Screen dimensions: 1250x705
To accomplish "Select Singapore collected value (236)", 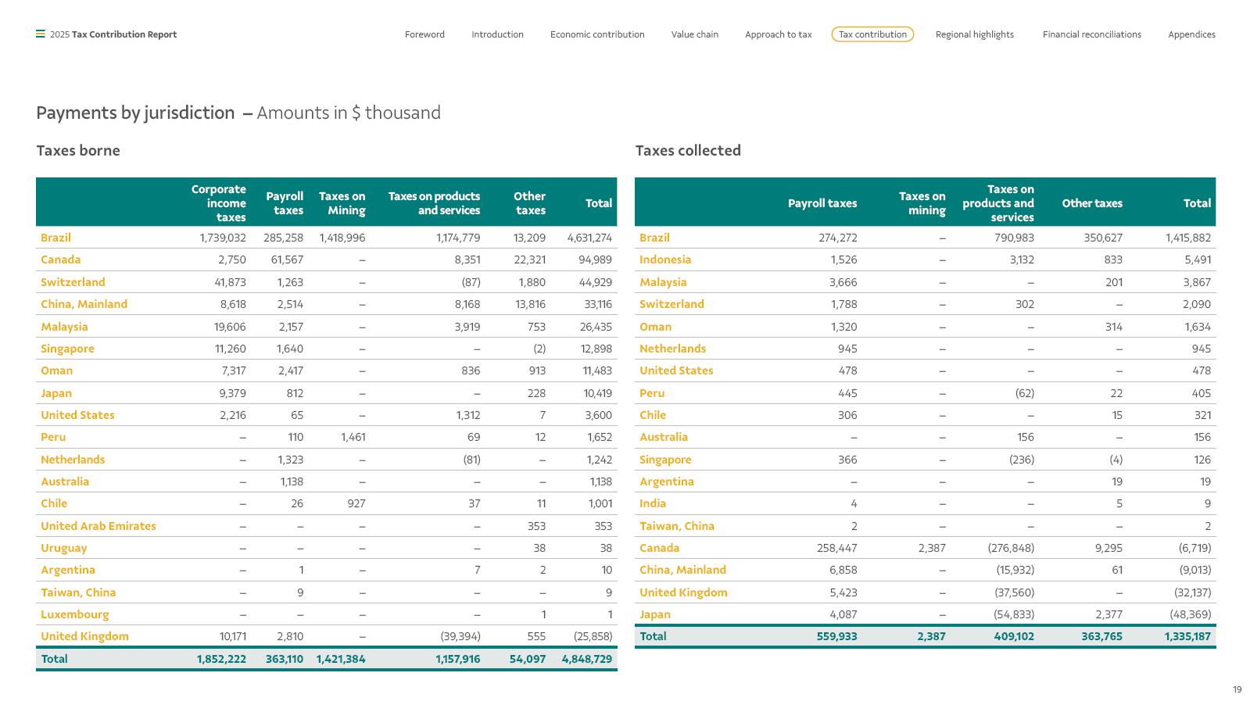I will 1022,460.
